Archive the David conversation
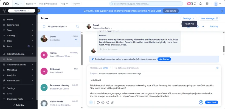The height and width of the screenshot is (109, 225). click(x=214, y=26)
